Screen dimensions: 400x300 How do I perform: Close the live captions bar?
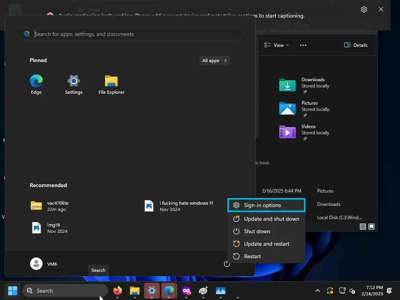(381, 9)
